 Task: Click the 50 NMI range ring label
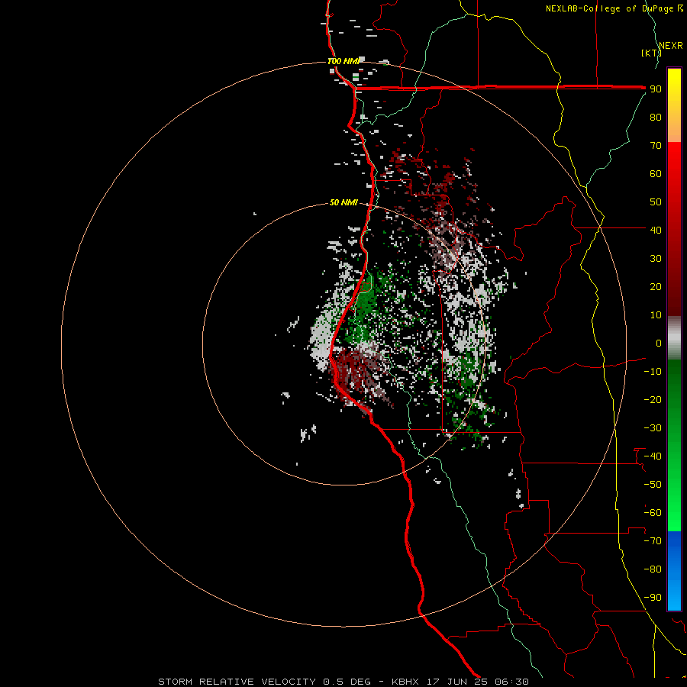(343, 202)
